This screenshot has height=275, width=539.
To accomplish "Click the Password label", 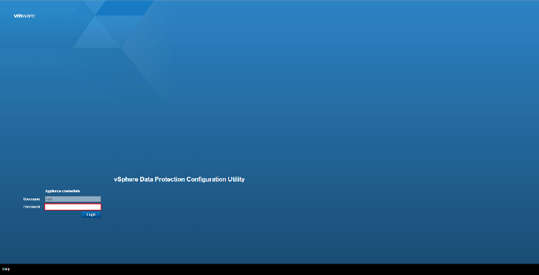I will tap(32, 207).
